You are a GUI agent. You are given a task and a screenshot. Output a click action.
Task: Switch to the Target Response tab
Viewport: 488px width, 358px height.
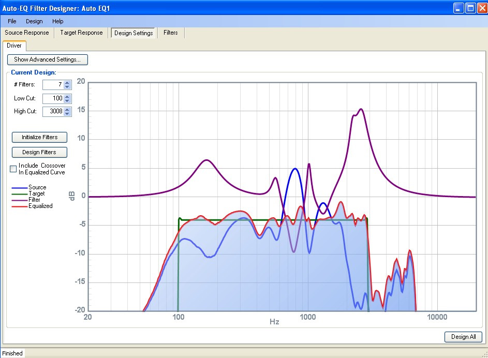[x=81, y=33]
